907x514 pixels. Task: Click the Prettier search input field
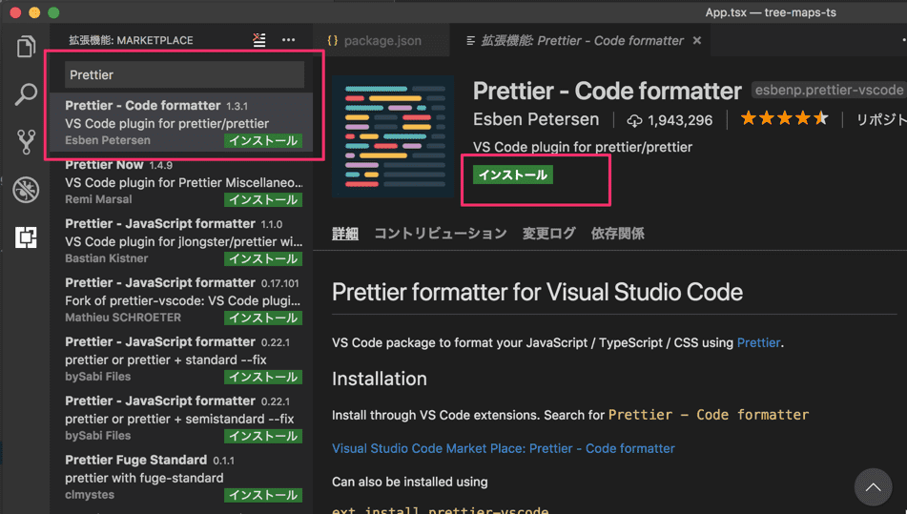184,74
